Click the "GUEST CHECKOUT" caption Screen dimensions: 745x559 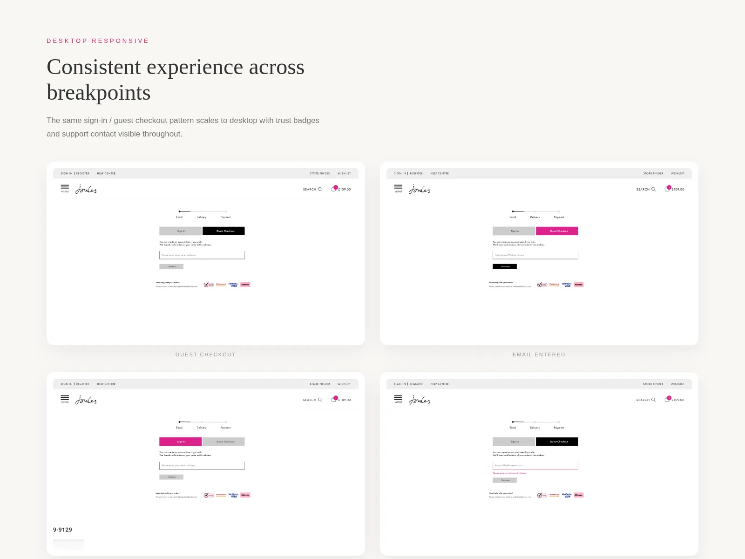[x=206, y=354]
